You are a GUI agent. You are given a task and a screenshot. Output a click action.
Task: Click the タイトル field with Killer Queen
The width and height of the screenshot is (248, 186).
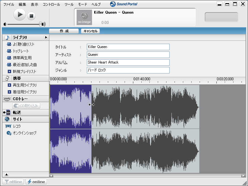pos(128,47)
